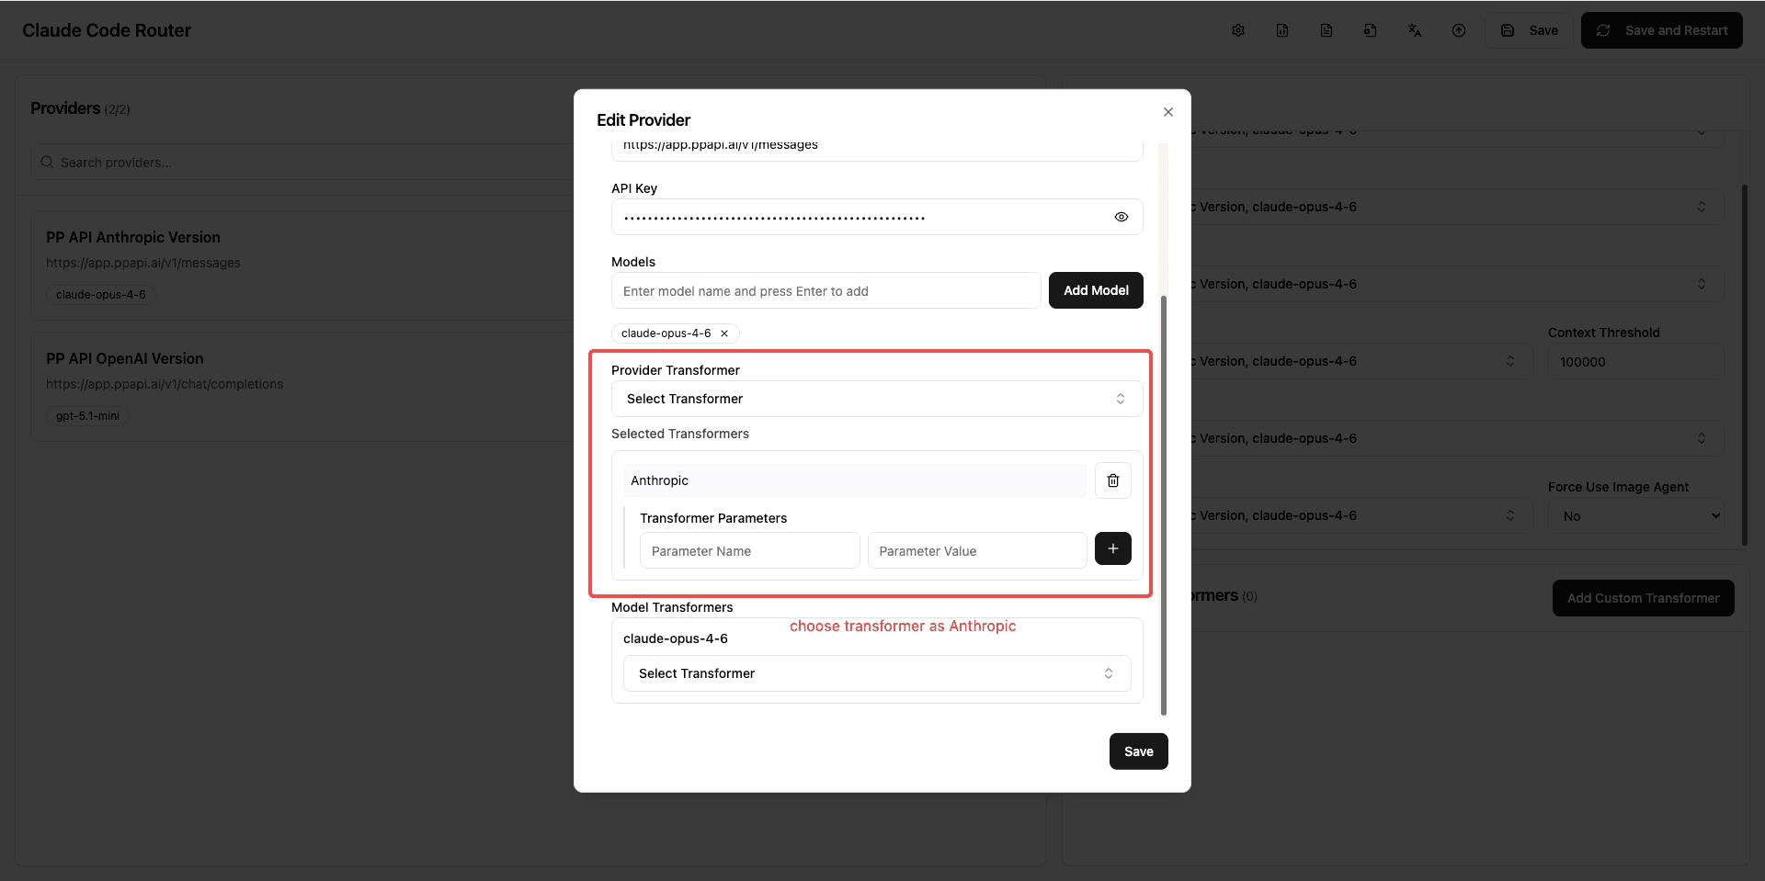The width and height of the screenshot is (1765, 881).
Task: Delete the Anthropic transformer using trash icon
Action: [1112, 480]
